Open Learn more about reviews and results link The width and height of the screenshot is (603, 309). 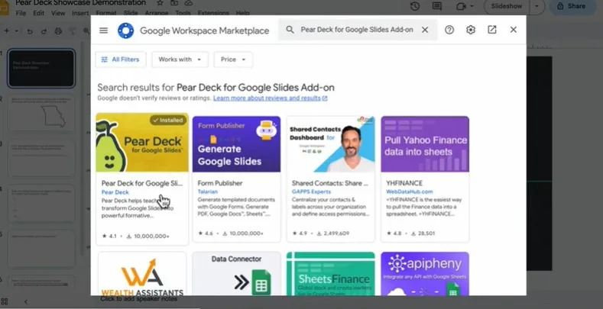coord(270,98)
